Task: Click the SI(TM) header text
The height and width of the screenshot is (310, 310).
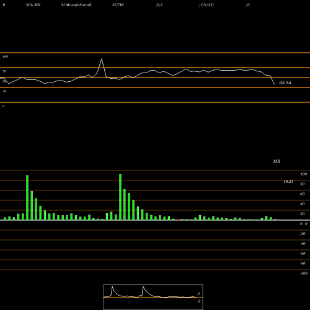Action: tap(118, 5)
